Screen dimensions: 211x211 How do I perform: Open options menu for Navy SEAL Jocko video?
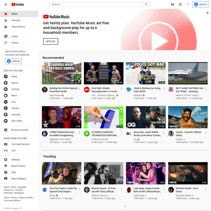point(164,133)
